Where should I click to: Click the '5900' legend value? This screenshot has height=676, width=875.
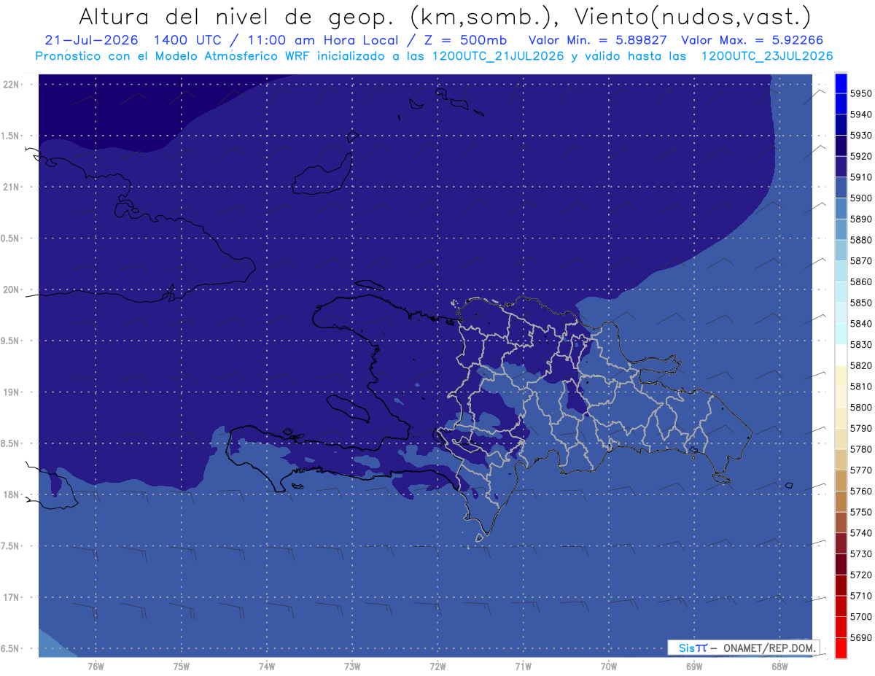click(x=860, y=198)
